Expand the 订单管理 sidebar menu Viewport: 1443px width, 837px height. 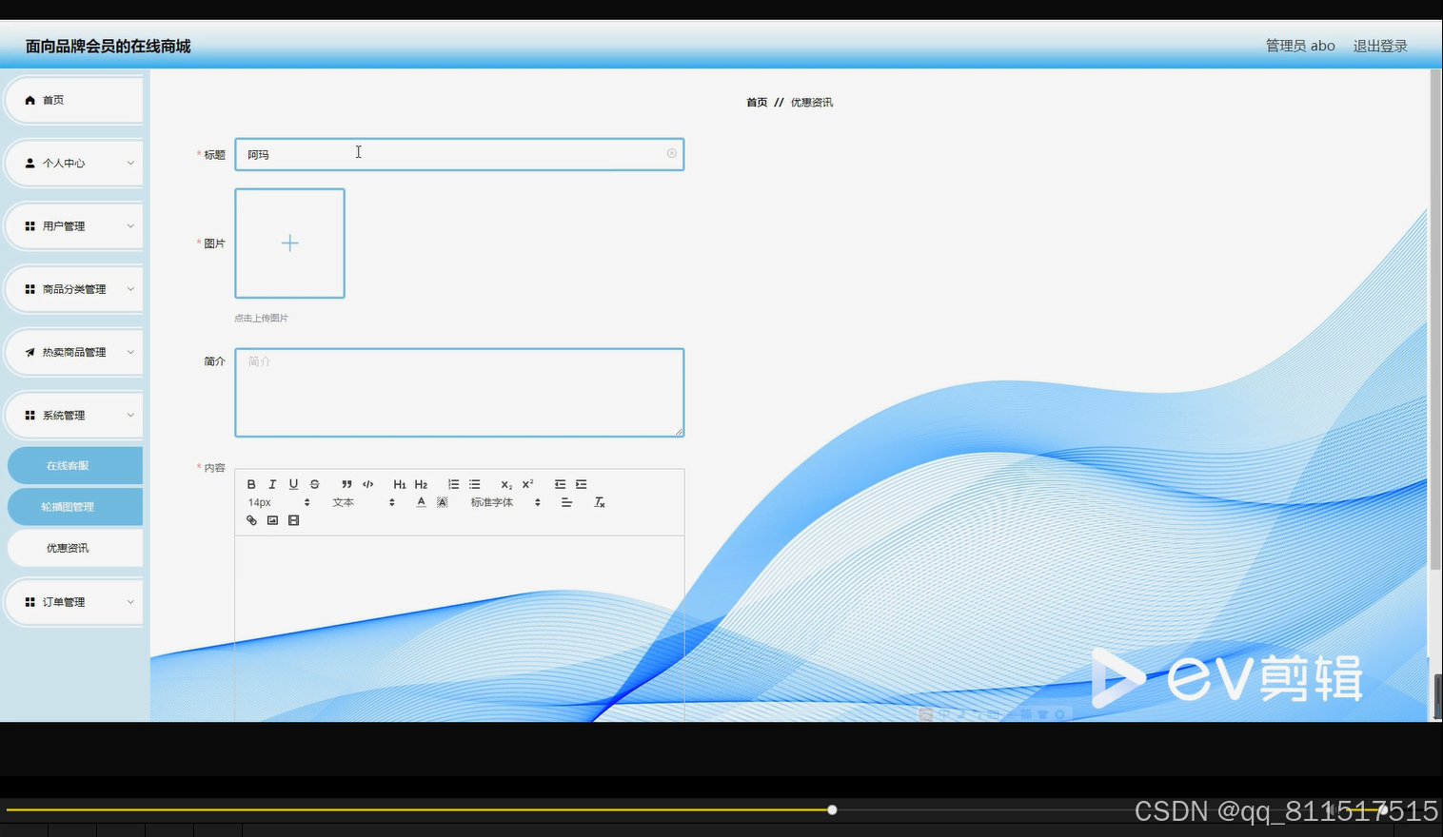click(75, 602)
